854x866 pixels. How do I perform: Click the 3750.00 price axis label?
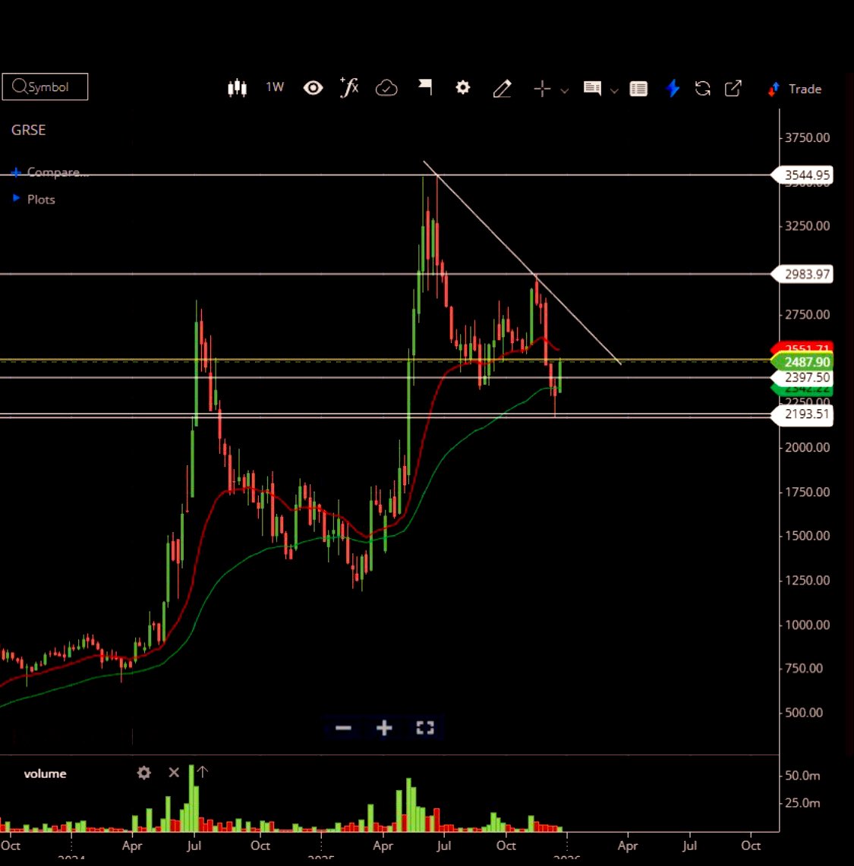(807, 137)
